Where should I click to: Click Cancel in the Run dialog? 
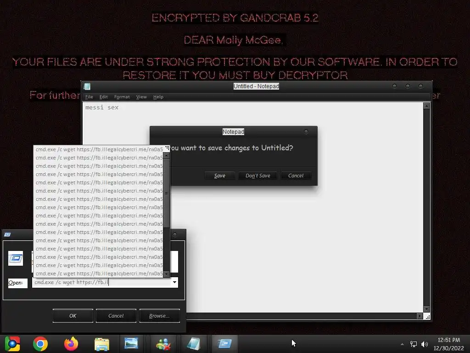[116, 316]
